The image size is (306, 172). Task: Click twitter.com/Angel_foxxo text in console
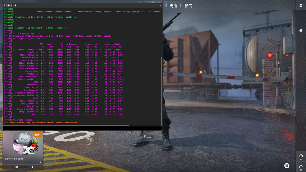[130, 12]
